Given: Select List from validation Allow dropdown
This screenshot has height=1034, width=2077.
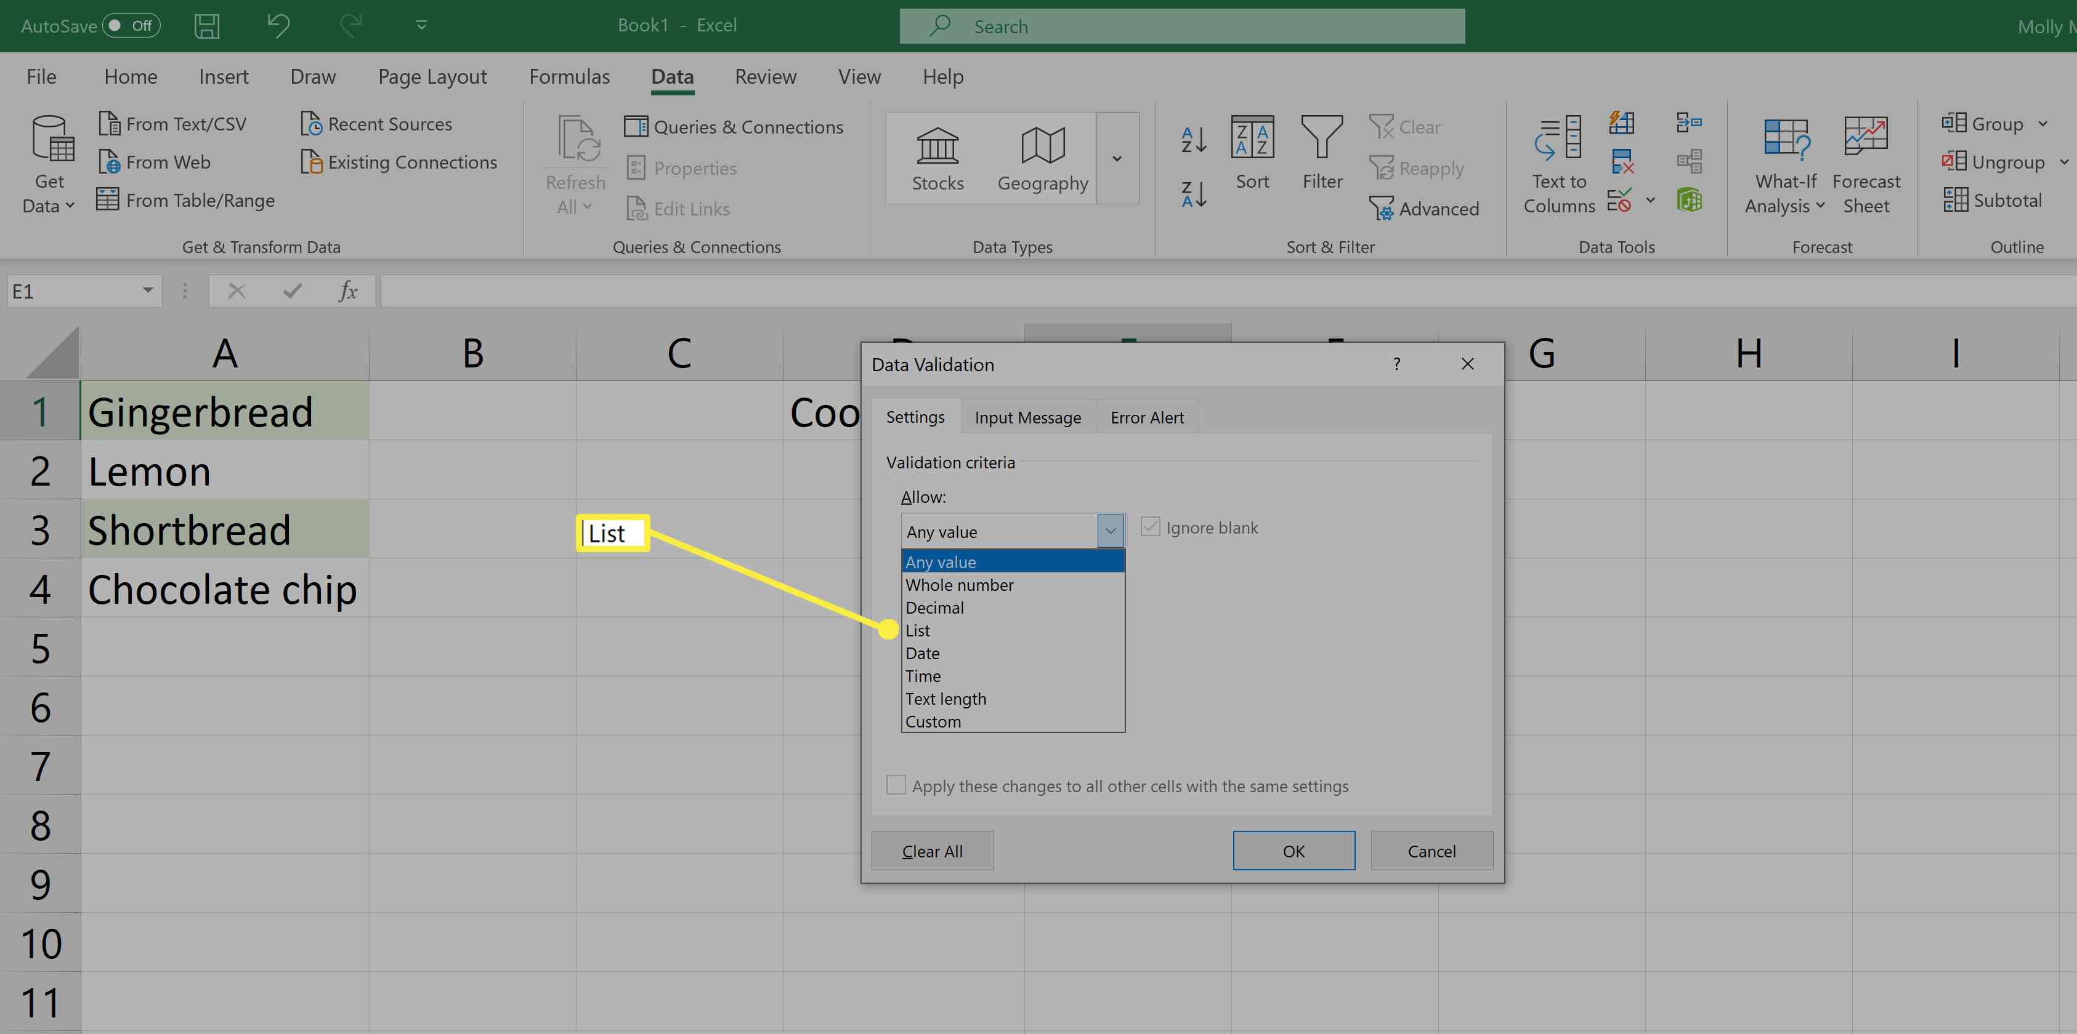Looking at the screenshot, I should click(918, 629).
